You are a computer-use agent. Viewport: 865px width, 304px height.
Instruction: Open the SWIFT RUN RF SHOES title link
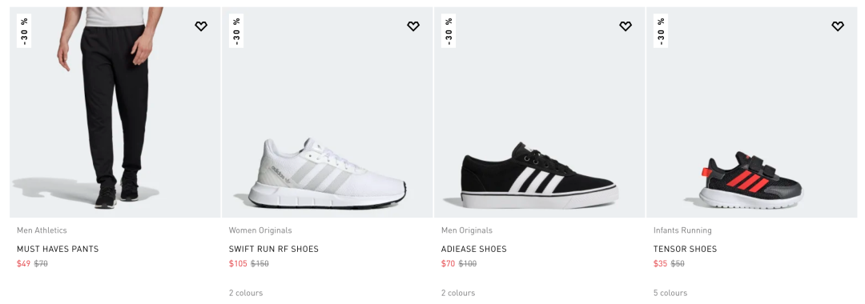(x=274, y=249)
